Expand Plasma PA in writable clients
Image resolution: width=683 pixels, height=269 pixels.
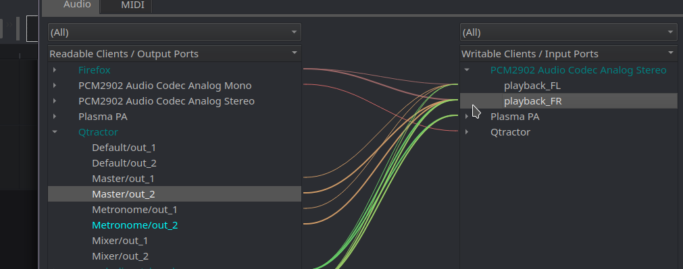(x=467, y=117)
